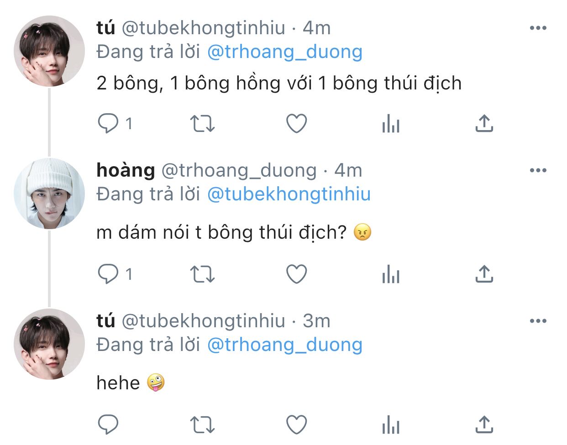
Task: Open @tubekhongtinhiu mention link in hoàng's tweet
Action: (289, 194)
